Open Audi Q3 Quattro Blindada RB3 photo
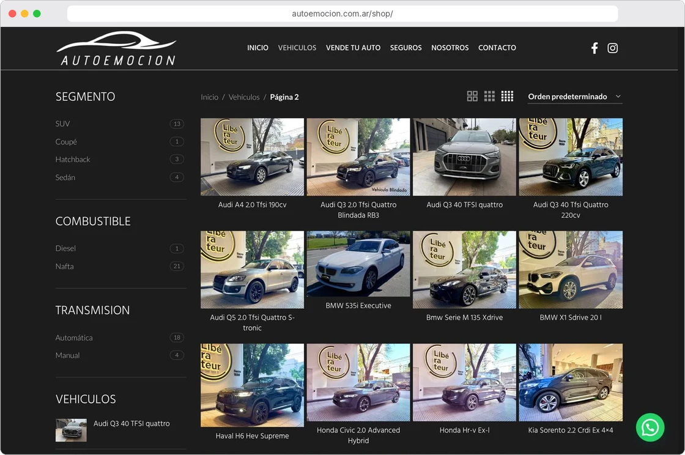The image size is (685, 455). 358,157
